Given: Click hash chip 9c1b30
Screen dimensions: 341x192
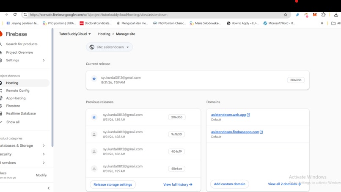Looking at the screenshot, I should (x=176, y=134).
